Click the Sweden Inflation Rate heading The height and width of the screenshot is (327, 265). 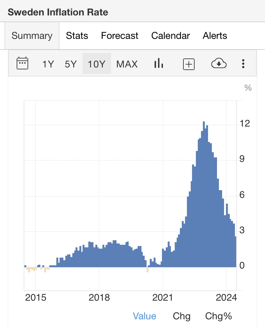click(58, 12)
